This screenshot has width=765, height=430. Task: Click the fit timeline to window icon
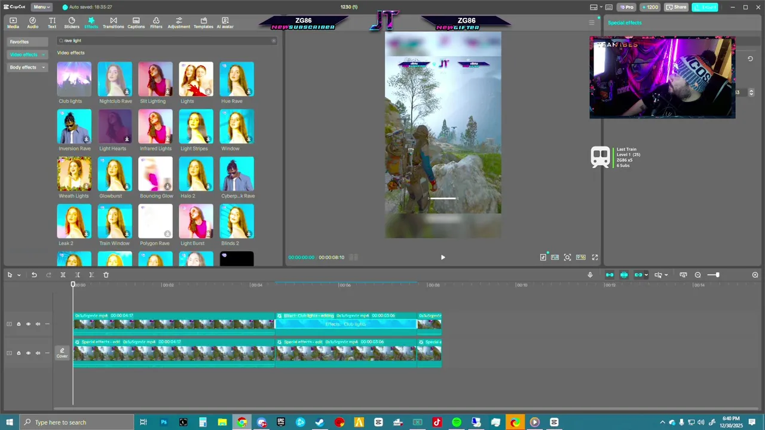coord(683,275)
